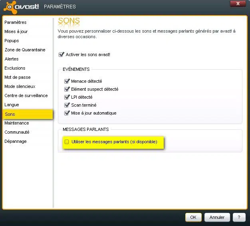Select the Exclusions entry

[x=15, y=68]
